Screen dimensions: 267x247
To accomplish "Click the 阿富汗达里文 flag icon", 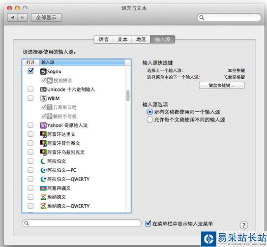I will [43, 134].
